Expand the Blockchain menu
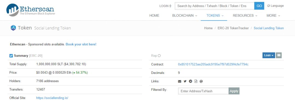The image size is (295, 106). pyautogui.click(x=185, y=15)
